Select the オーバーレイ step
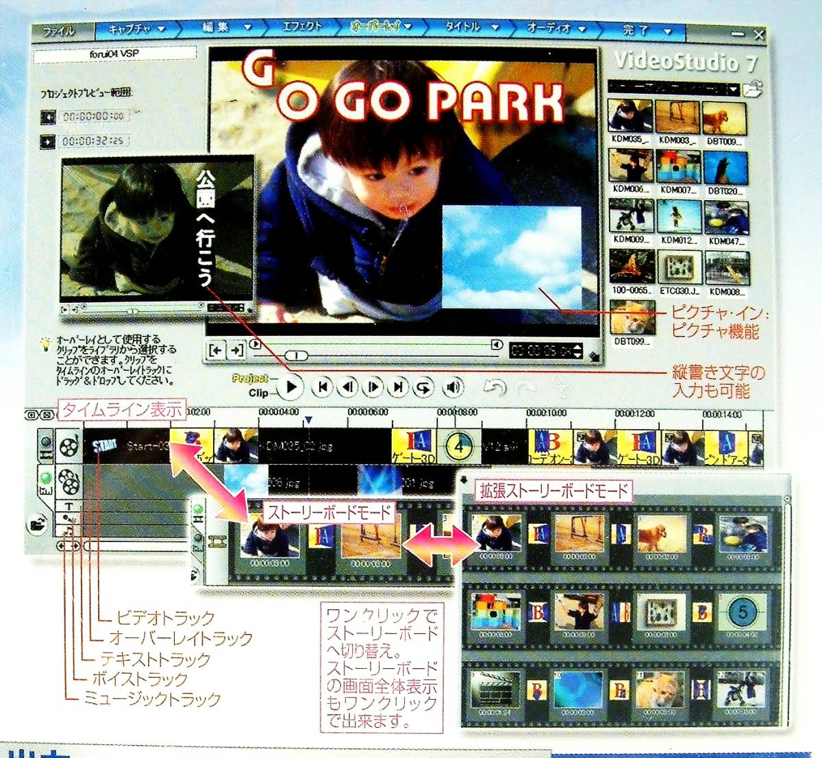822x758 pixels. pyautogui.click(x=380, y=27)
